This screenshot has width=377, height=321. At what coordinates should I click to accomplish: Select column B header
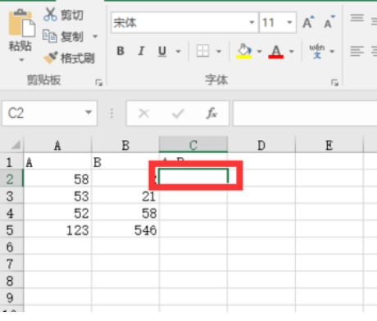tap(125, 145)
